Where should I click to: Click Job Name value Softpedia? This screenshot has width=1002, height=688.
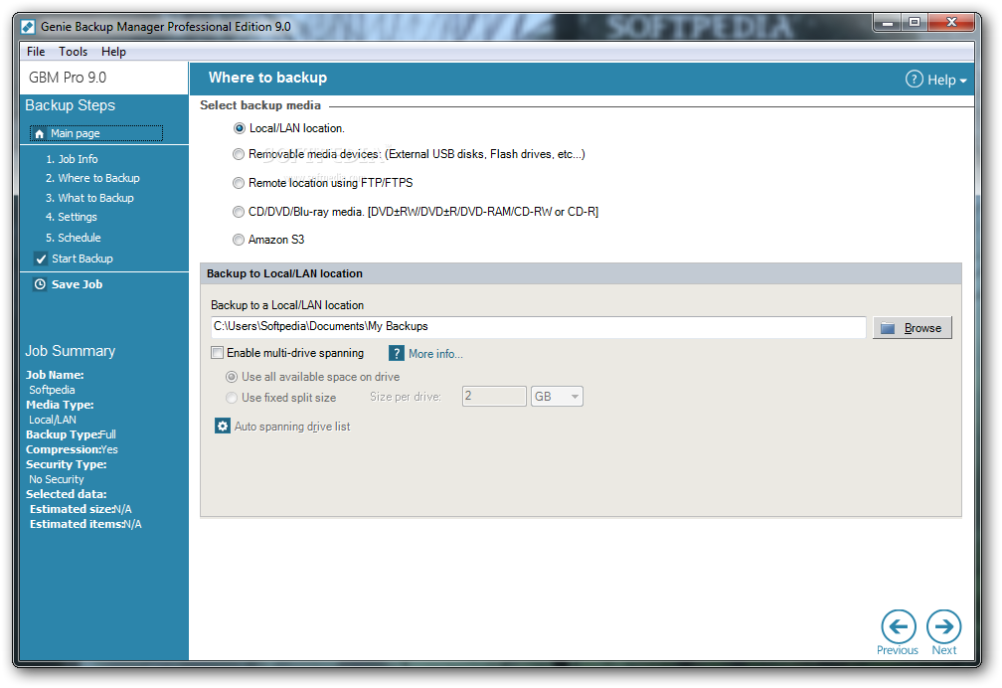tap(52, 390)
